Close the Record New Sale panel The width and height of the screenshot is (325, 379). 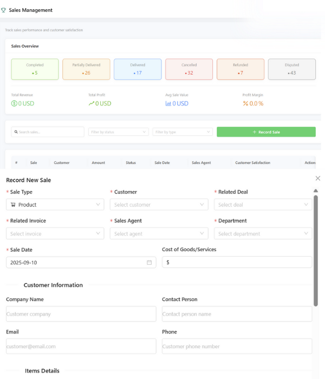click(318, 178)
